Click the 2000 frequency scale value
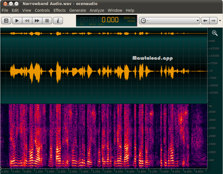This screenshot has width=223, height=174. tap(212, 136)
